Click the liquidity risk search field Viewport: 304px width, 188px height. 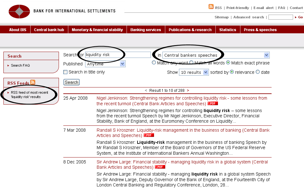[118, 55]
